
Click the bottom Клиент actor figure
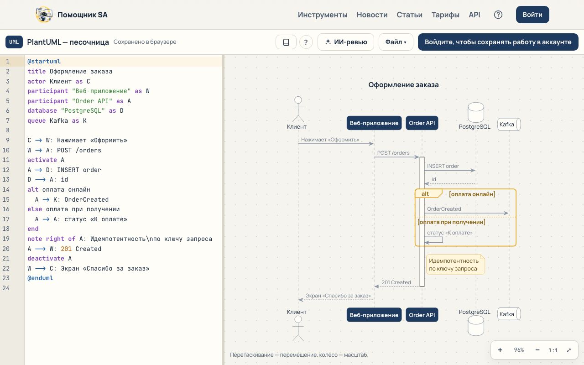[x=298, y=328]
